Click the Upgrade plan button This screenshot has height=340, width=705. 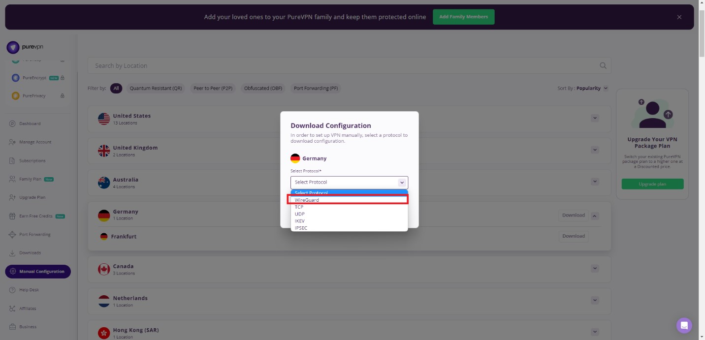(652, 184)
